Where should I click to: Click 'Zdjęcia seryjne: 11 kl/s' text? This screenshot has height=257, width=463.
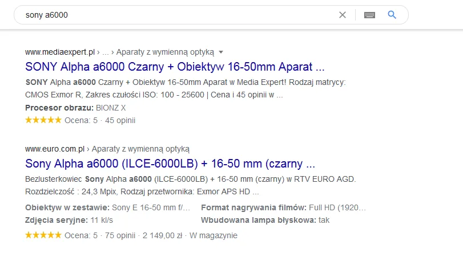[x=69, y=220]
